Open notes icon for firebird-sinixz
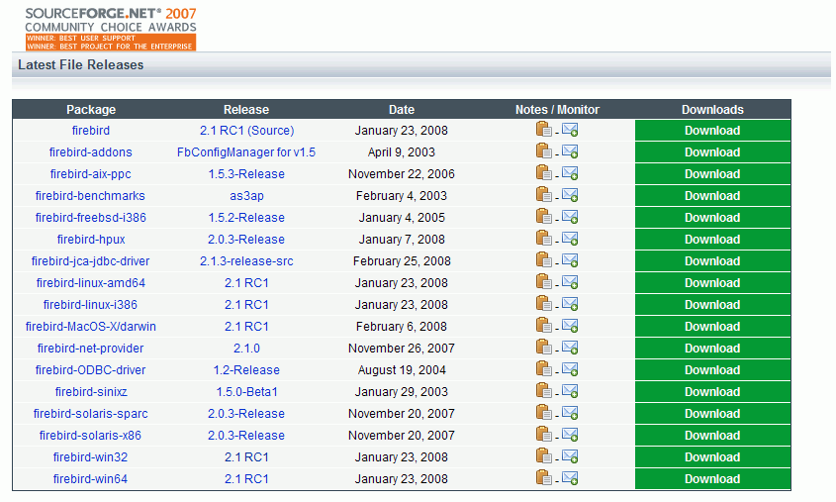The width and height of the screenshot is (836, 502). pyautogui.click(x=543, y=391)
